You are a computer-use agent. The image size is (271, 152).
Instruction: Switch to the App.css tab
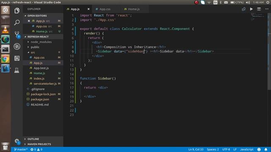[x=105, y=9]
